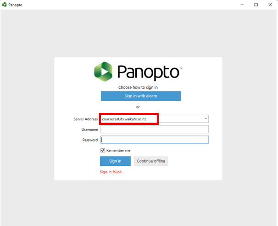278x226 pixels.
Task: Click the coursecast.its.waikato.ac.nz server address text
Action: [124, 119]
